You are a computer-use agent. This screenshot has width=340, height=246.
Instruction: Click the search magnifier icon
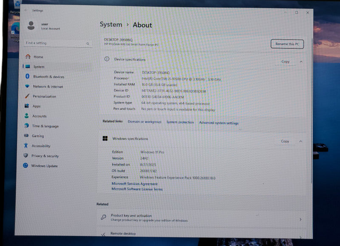click(x=88, y=44)
